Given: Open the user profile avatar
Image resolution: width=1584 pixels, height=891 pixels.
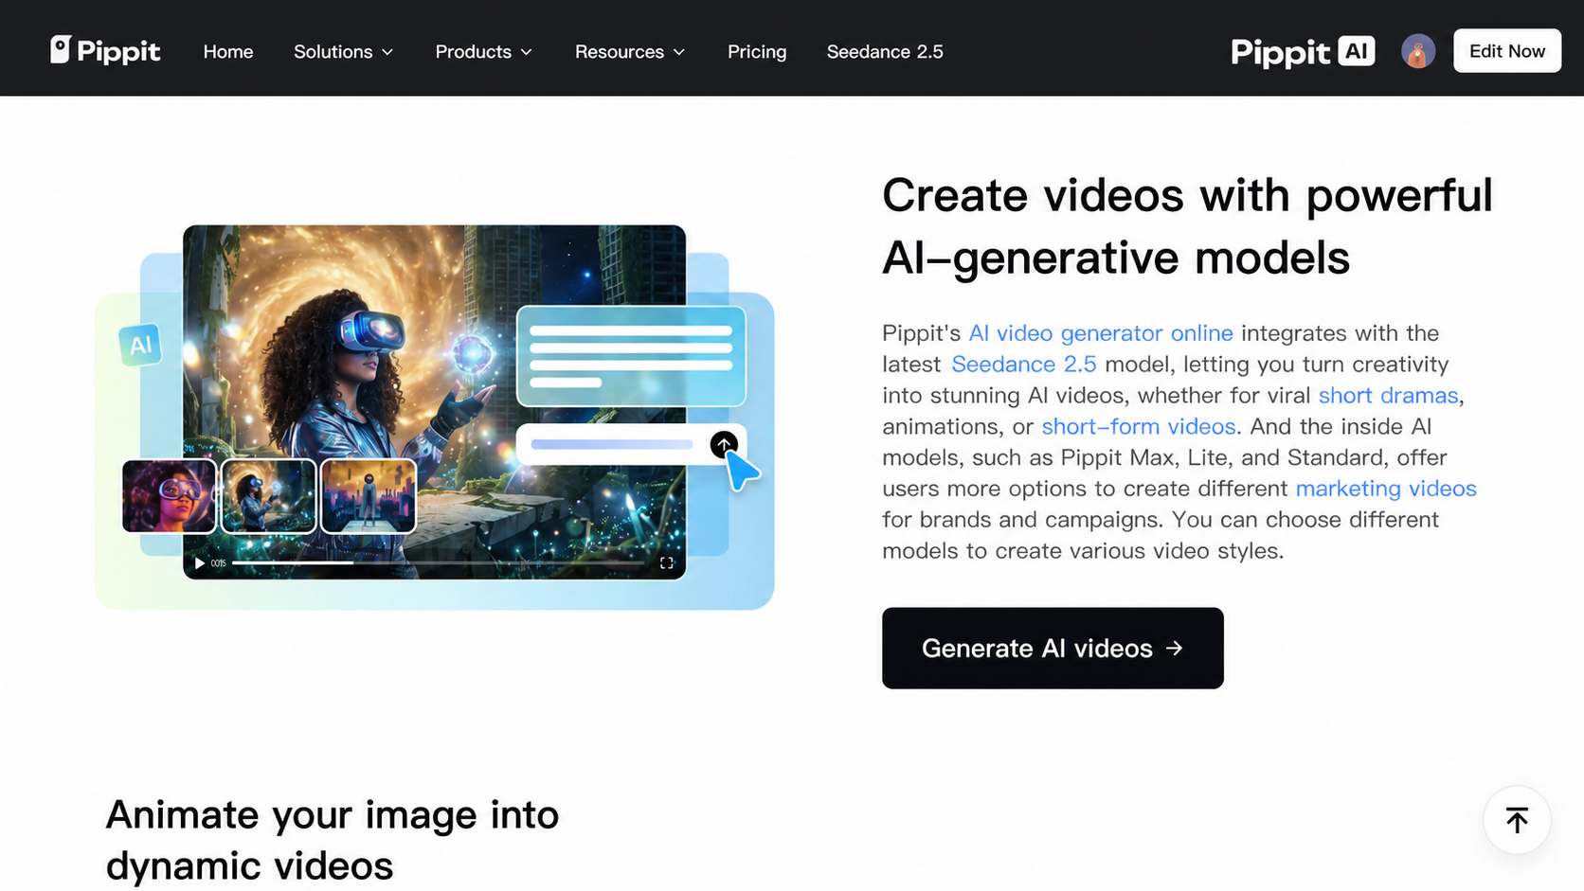Looking at the screenshot, I should [1418, 51].
